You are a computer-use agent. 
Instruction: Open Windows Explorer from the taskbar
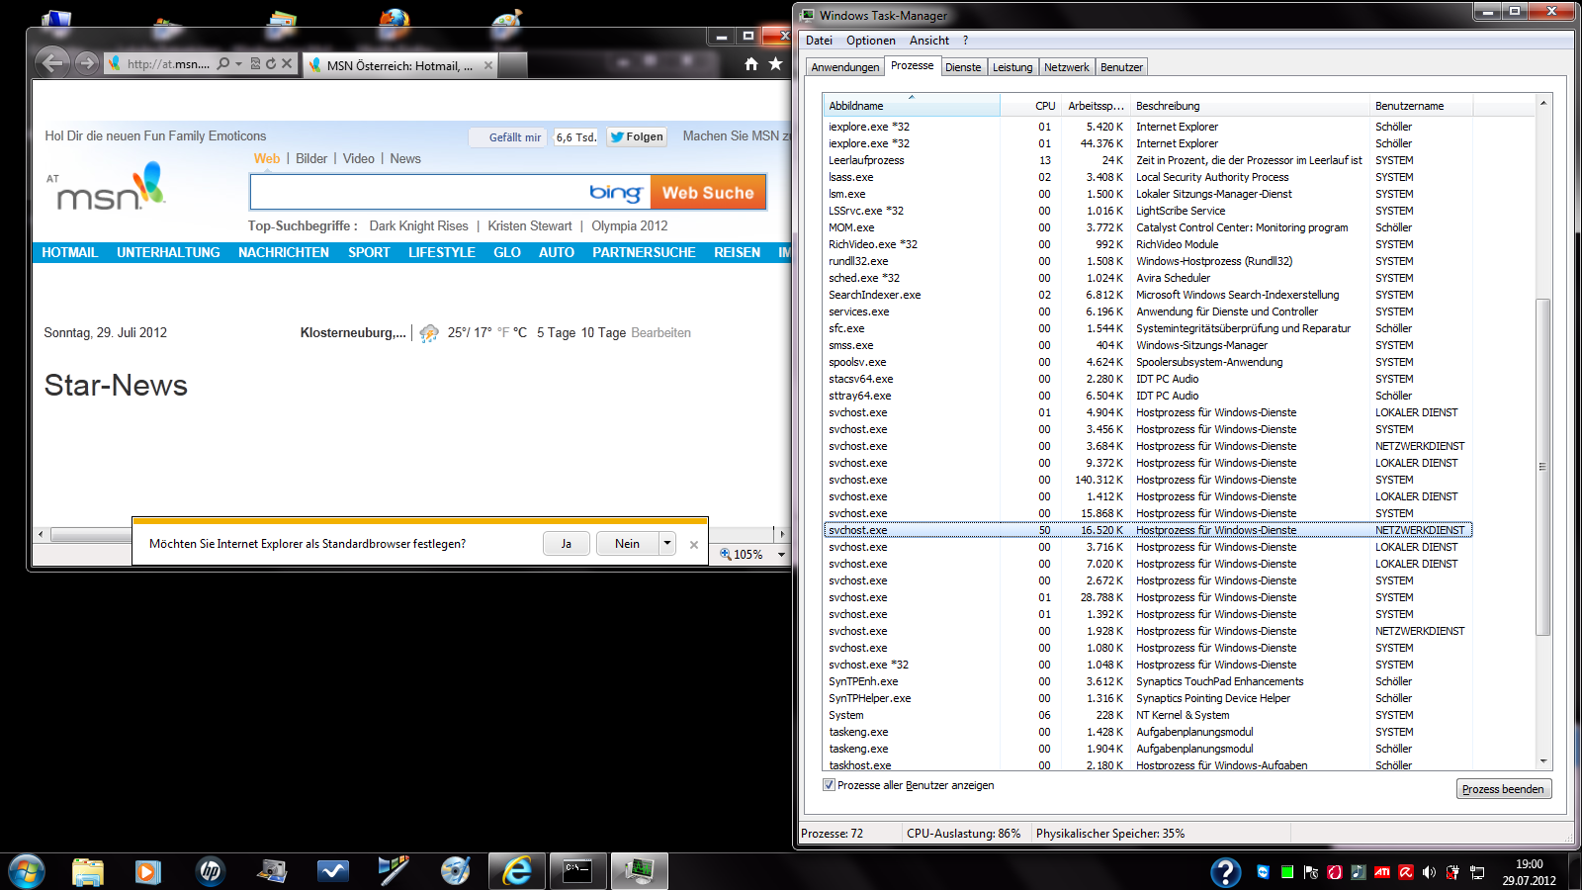pyautogui.click(x=88, y=871)
